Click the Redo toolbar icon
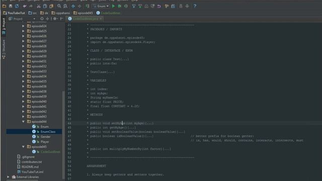The height and width of the screenshot is (181, 322). point(31,6)
